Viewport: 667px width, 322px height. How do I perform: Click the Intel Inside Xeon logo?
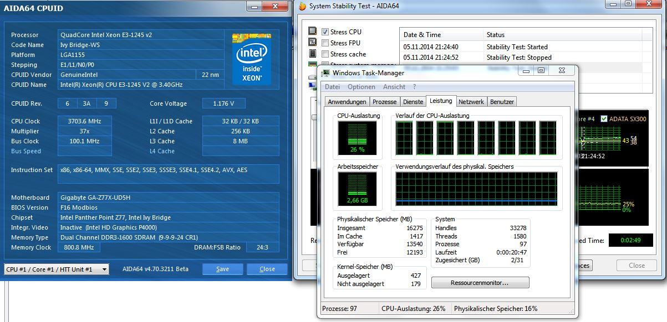pyautogui.click(x=252, y=58)
